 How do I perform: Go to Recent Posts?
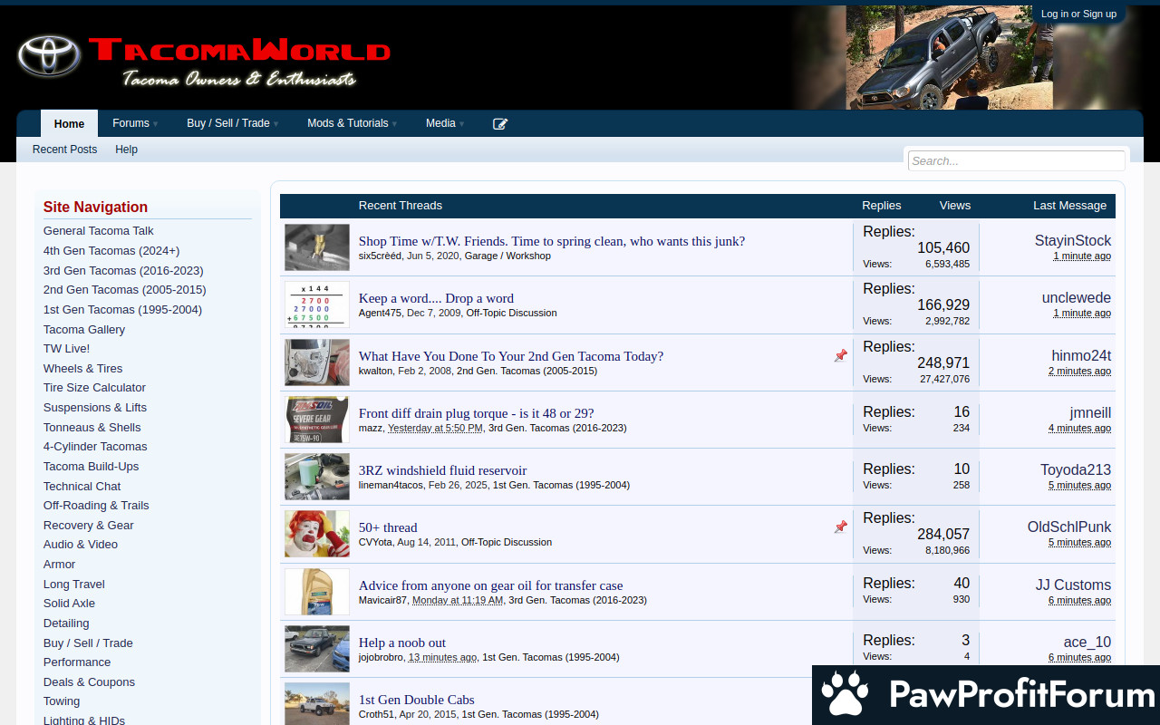pos(64,150)
